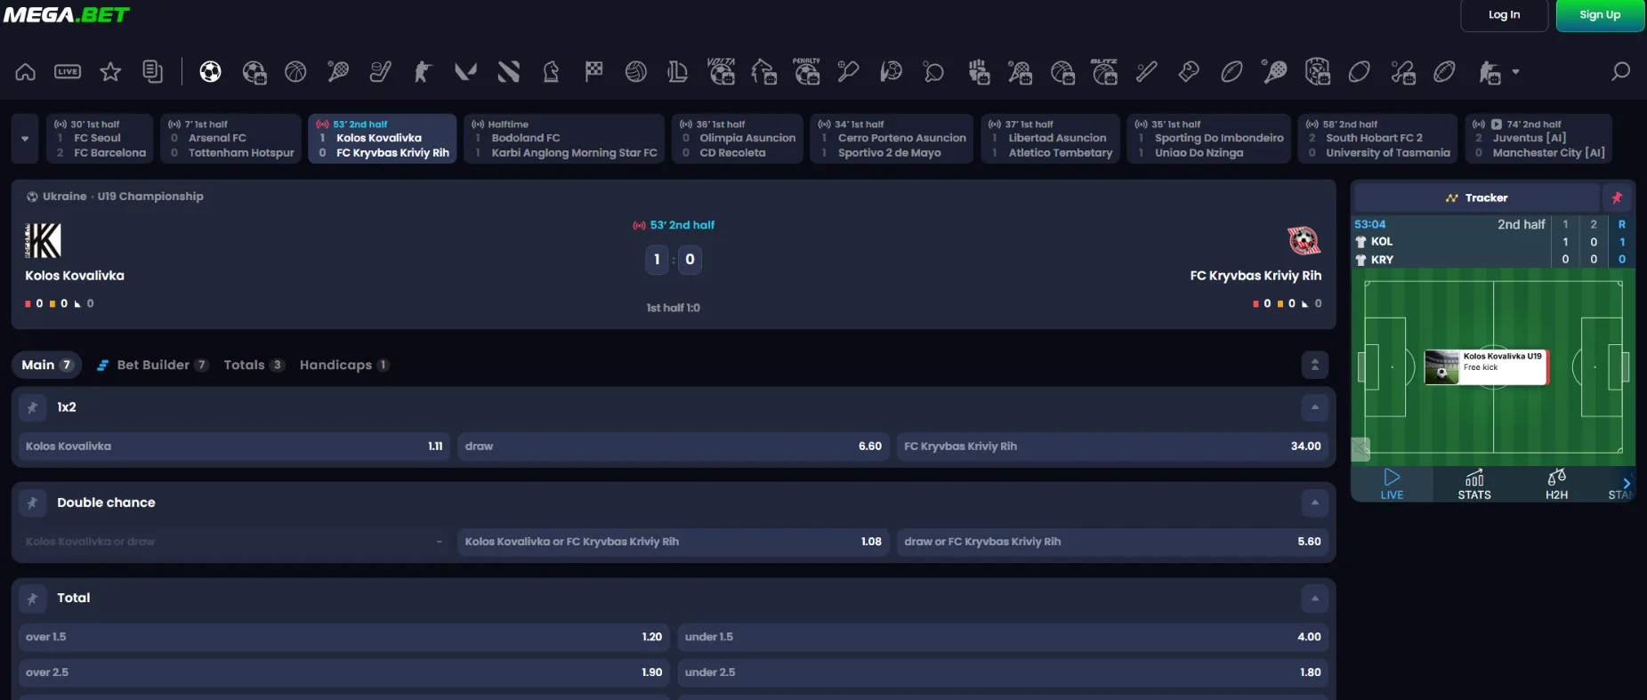Select the Valorant logo icon
Viewport: 1647px width, 700px height.
[465, 72]
